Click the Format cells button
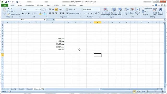The width and height of the screenshot is (167, 94). 138,11
